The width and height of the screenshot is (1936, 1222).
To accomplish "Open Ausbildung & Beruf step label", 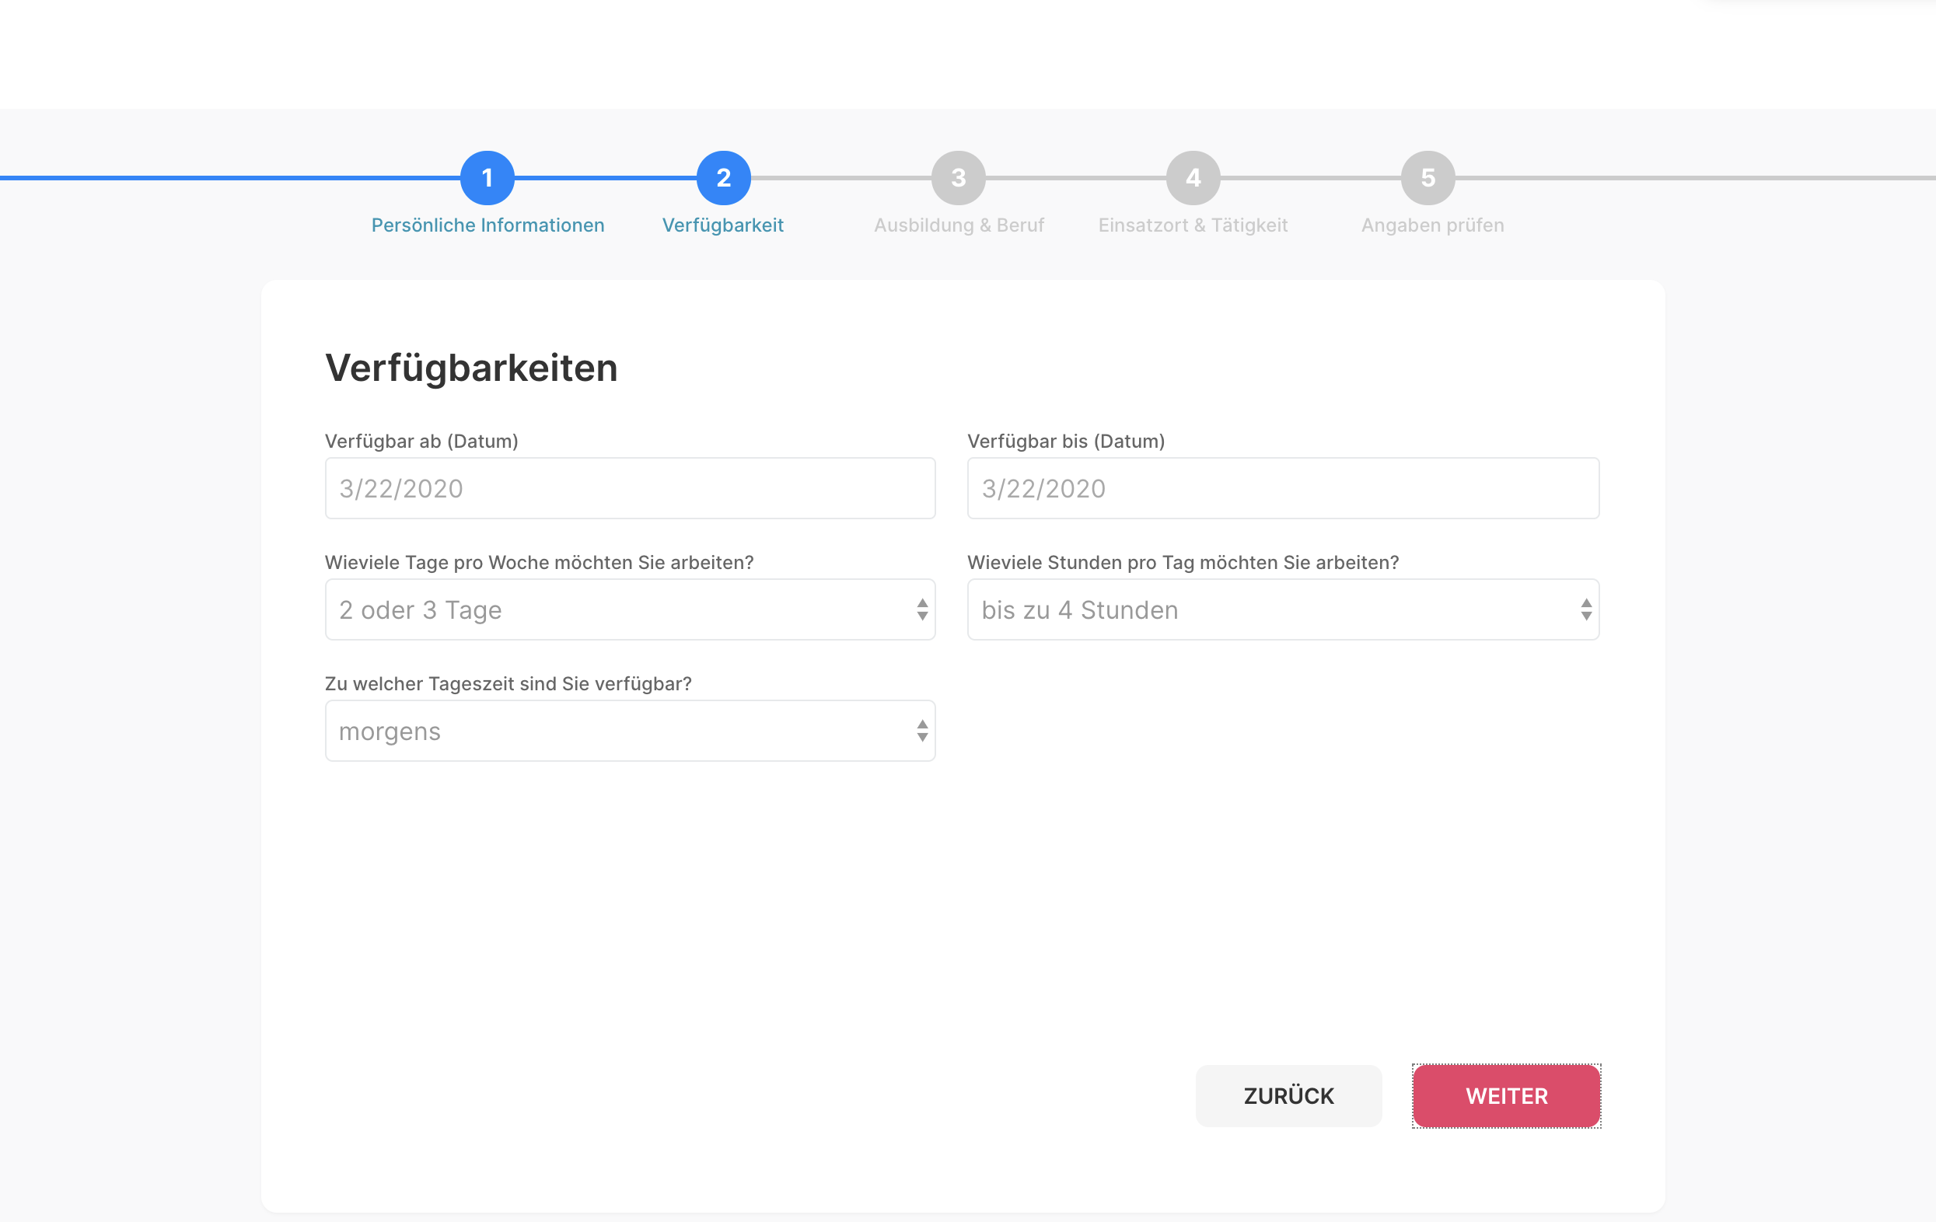I will [959, 225].
